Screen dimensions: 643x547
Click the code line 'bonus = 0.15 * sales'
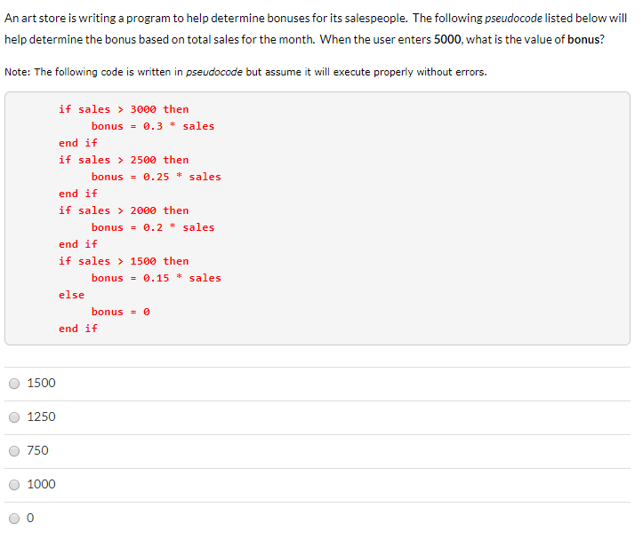(156, 278)
